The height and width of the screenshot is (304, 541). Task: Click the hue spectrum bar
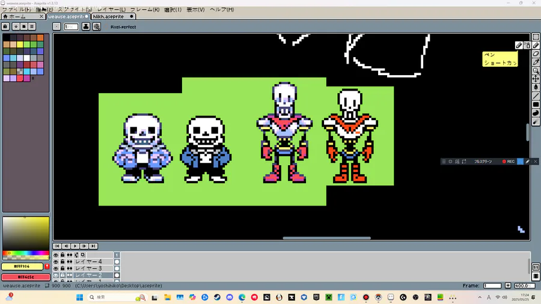pos(26,254)
